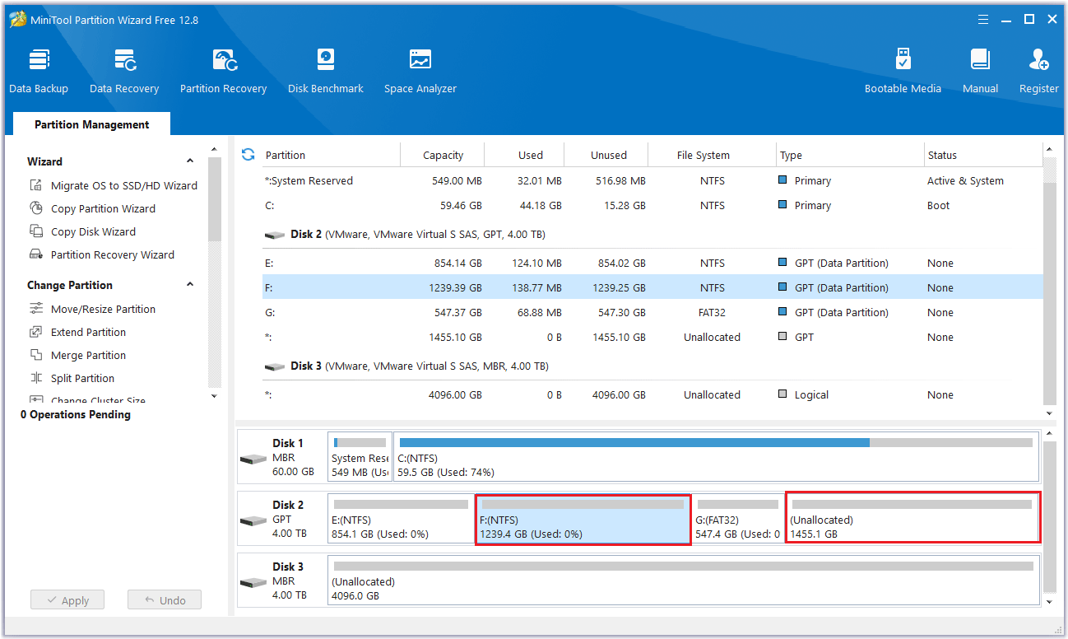Click the disk map scroll down arrow
1068x639 pixels.
coord(1049,602)
